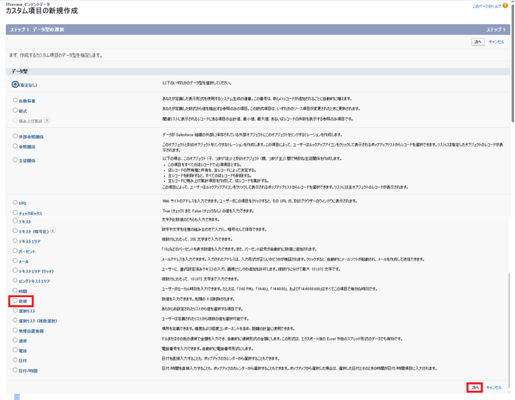The image size is (515, 400).
Task: Choose the メール radio button
Action: [16, 261]
